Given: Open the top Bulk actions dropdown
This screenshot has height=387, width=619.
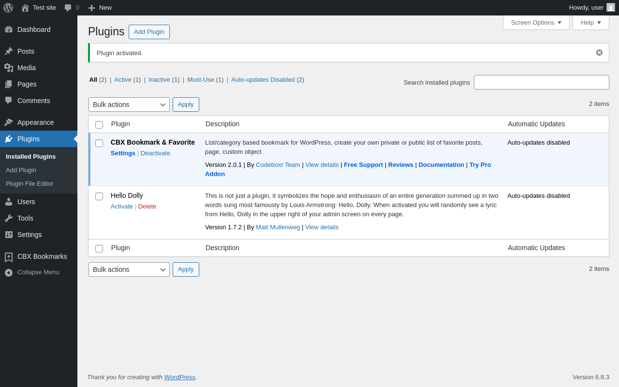Looking at the screenshot, I should click(129, 104).
